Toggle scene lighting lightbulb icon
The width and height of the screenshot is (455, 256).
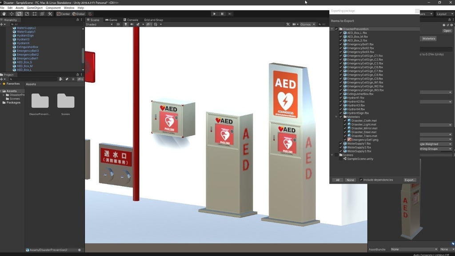[126, 24]
